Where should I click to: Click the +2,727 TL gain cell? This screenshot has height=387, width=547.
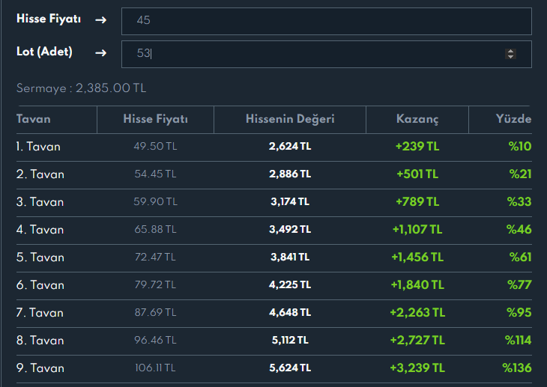coord(417,340)
